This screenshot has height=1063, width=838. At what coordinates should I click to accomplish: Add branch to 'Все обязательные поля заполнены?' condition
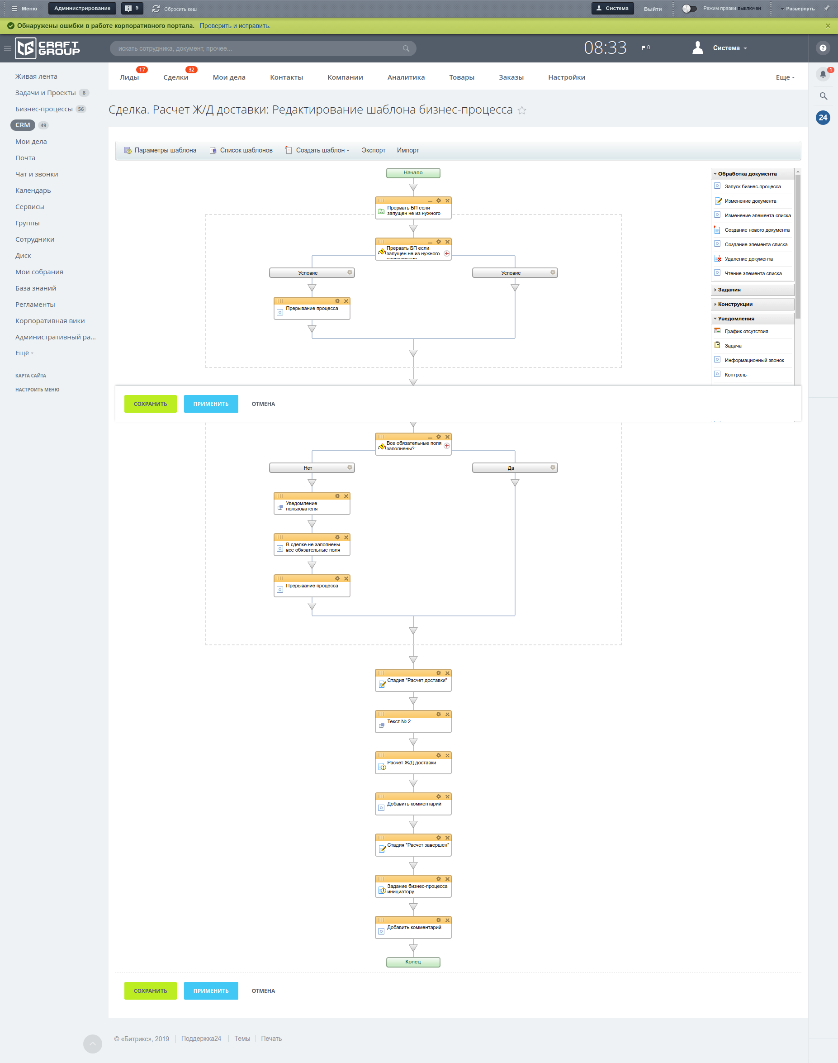coord(446,446)
